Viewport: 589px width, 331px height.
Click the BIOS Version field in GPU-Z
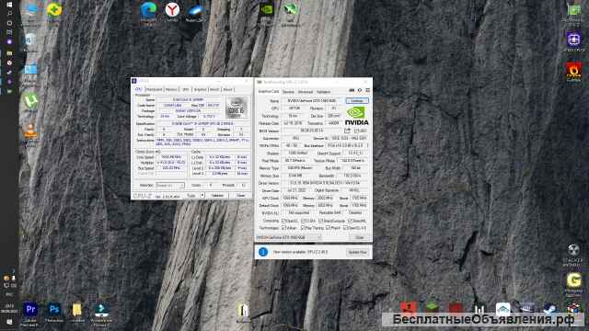point(312,131)
